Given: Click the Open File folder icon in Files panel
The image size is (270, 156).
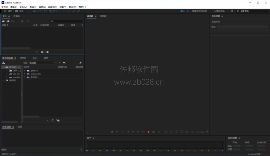Looking at the screenshot, I should coord(3,21).
